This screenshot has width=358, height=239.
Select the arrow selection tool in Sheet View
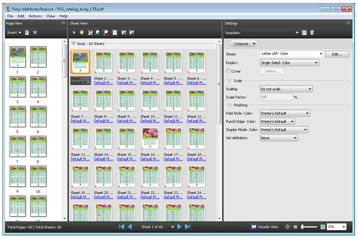[x=73, y=32]
